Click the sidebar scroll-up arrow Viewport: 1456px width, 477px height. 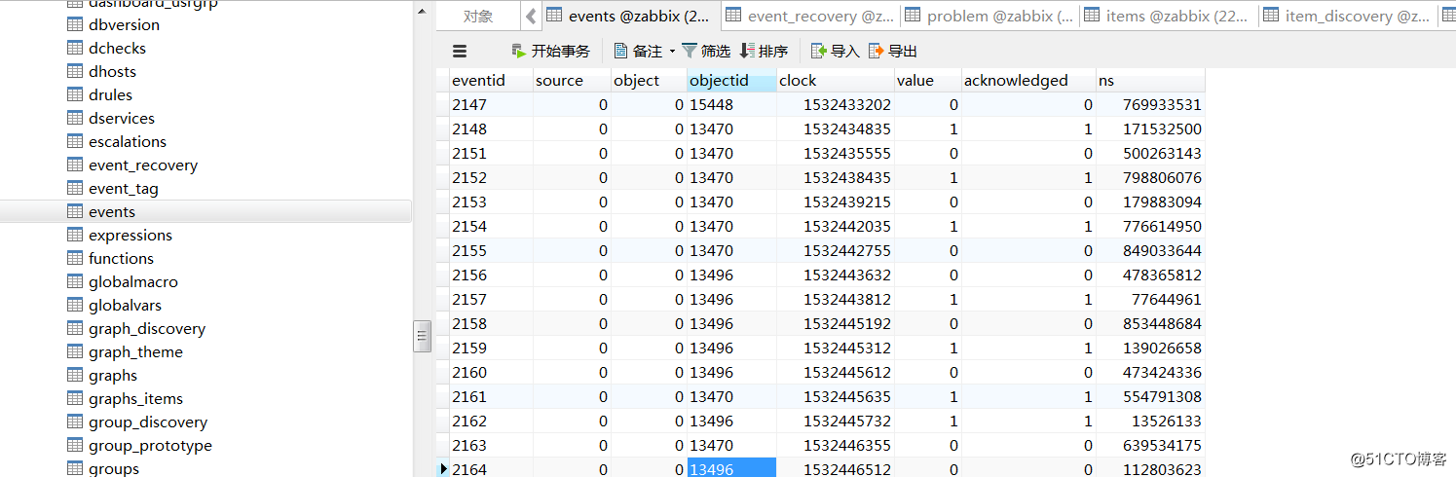422,12
